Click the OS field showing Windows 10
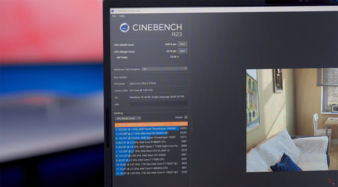Viewport: 338px width, 187px height. pos(158,97)
